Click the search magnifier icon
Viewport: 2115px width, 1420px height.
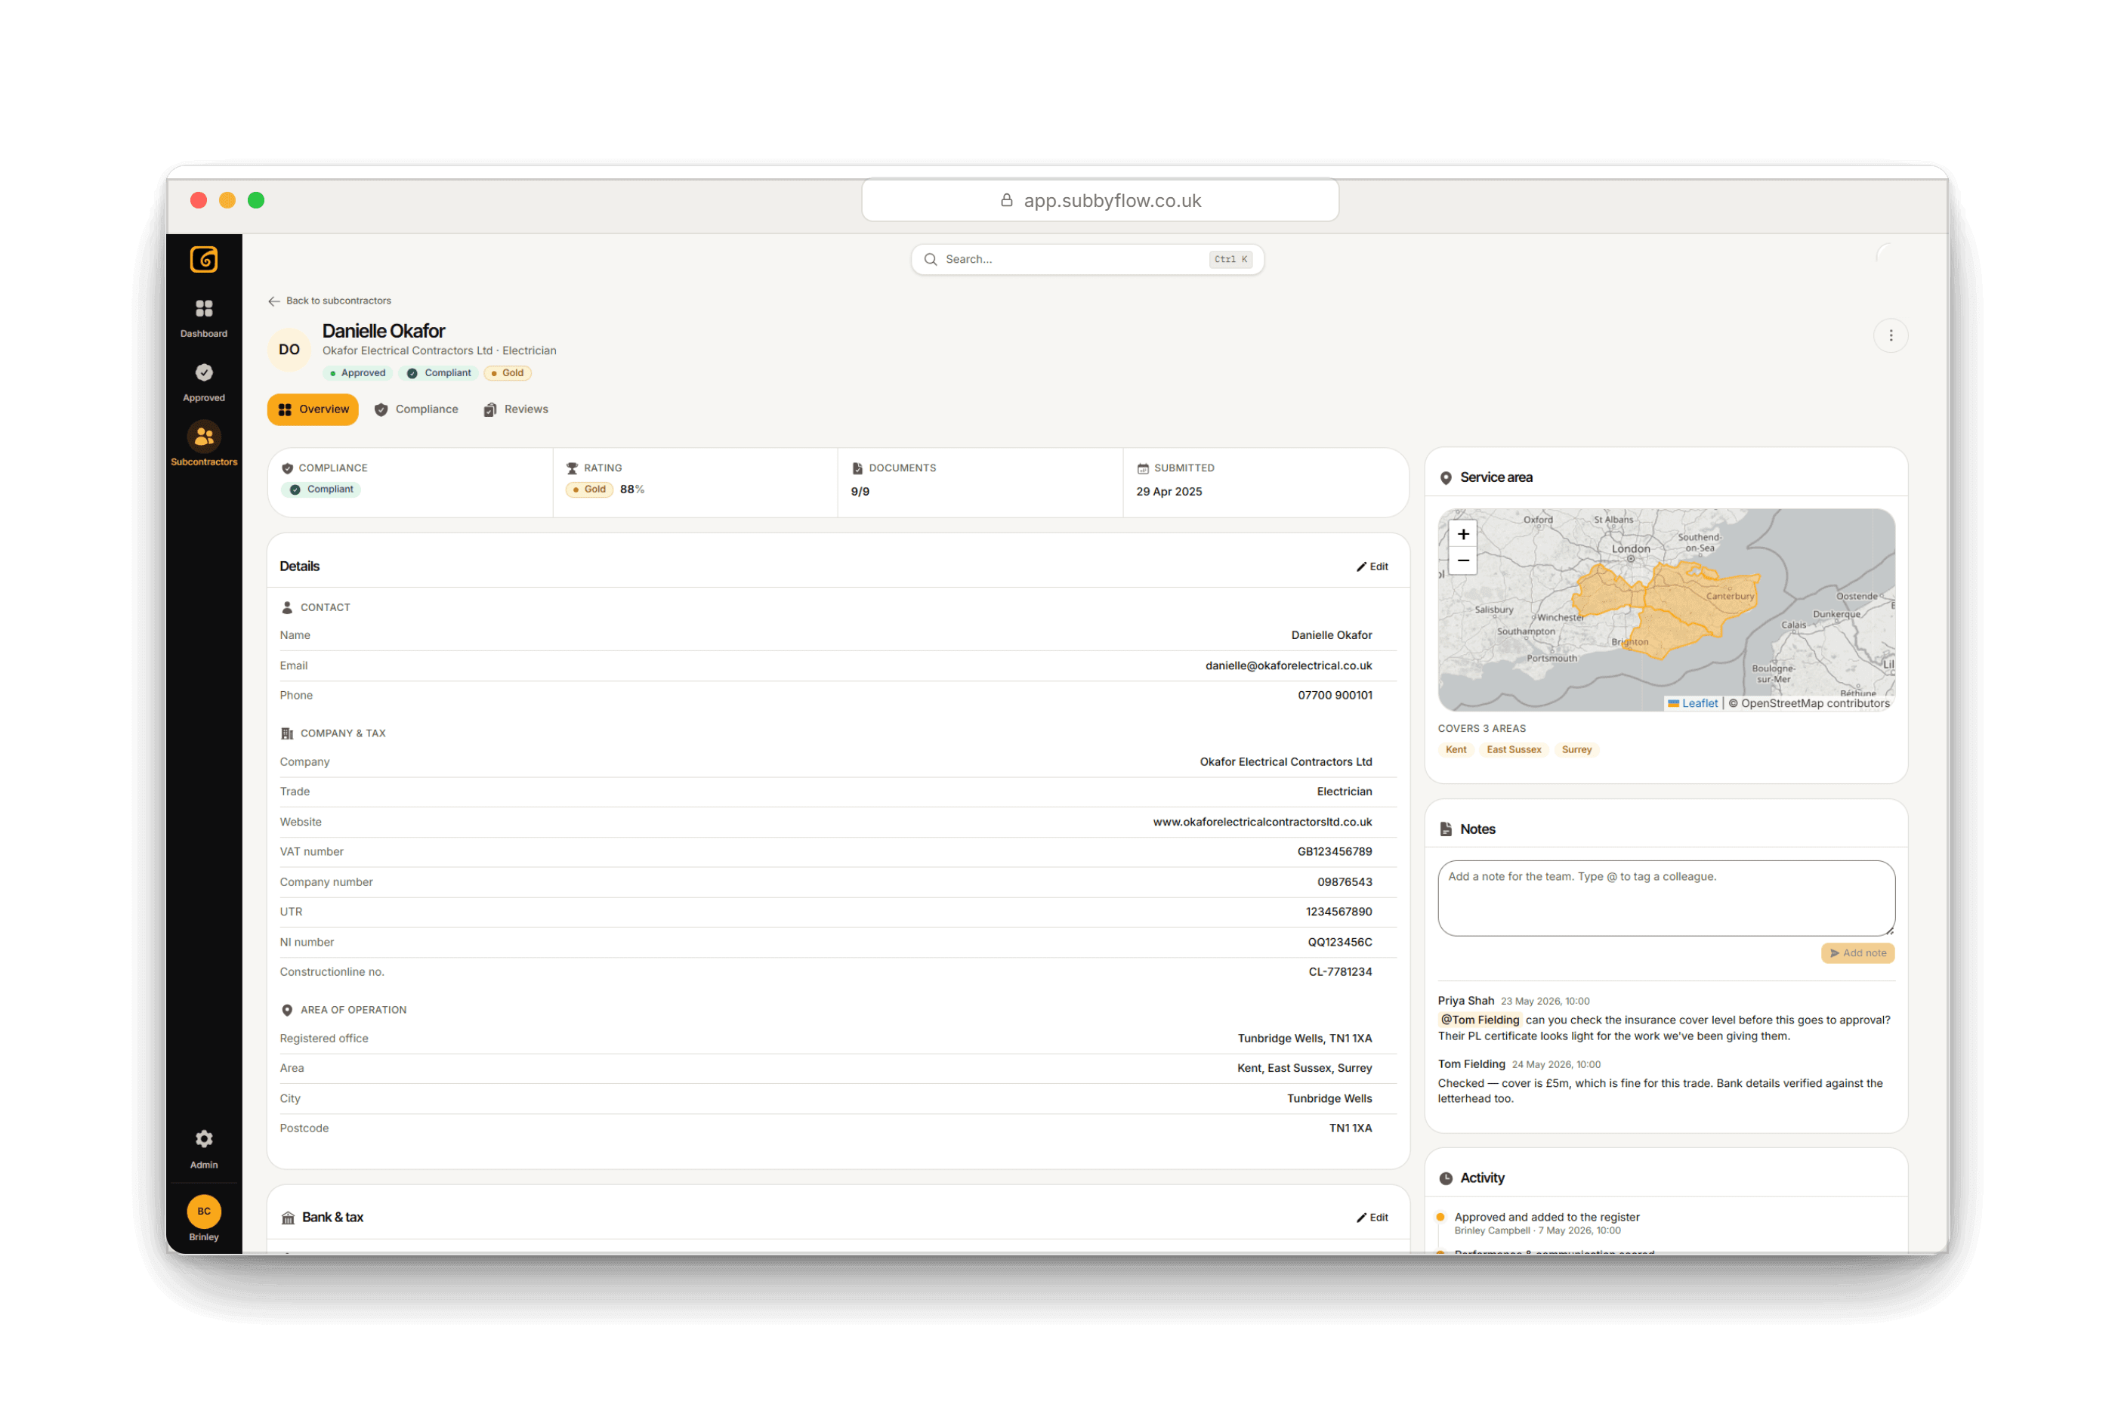[930, 260]
